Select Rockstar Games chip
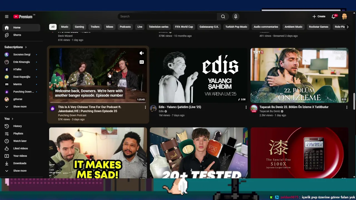356x200 pixels. (318, 27)
